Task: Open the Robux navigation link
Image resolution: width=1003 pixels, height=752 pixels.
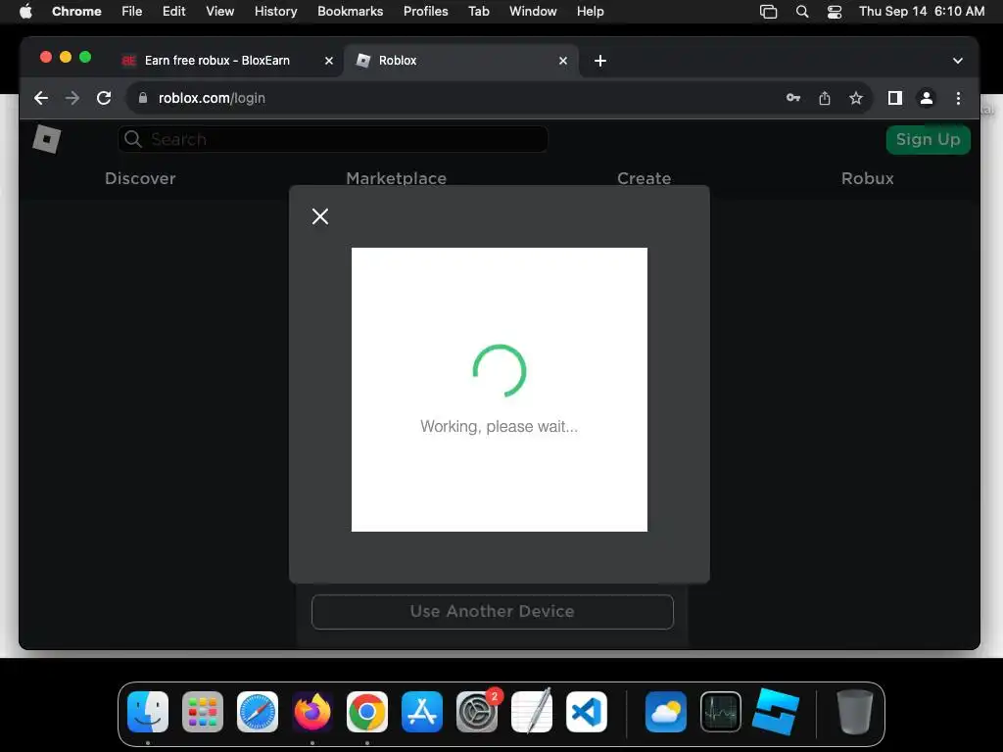Action: click(868, 178)
